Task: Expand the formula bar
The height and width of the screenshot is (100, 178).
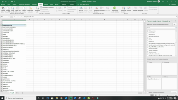Action: 177,17
